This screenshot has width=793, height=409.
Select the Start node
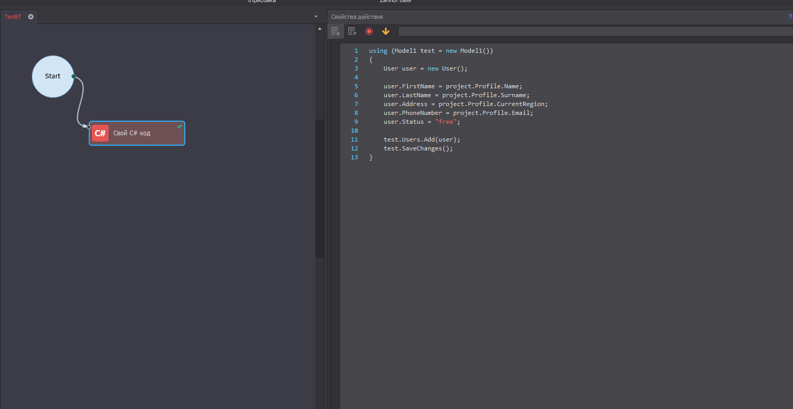coord(52,76)
